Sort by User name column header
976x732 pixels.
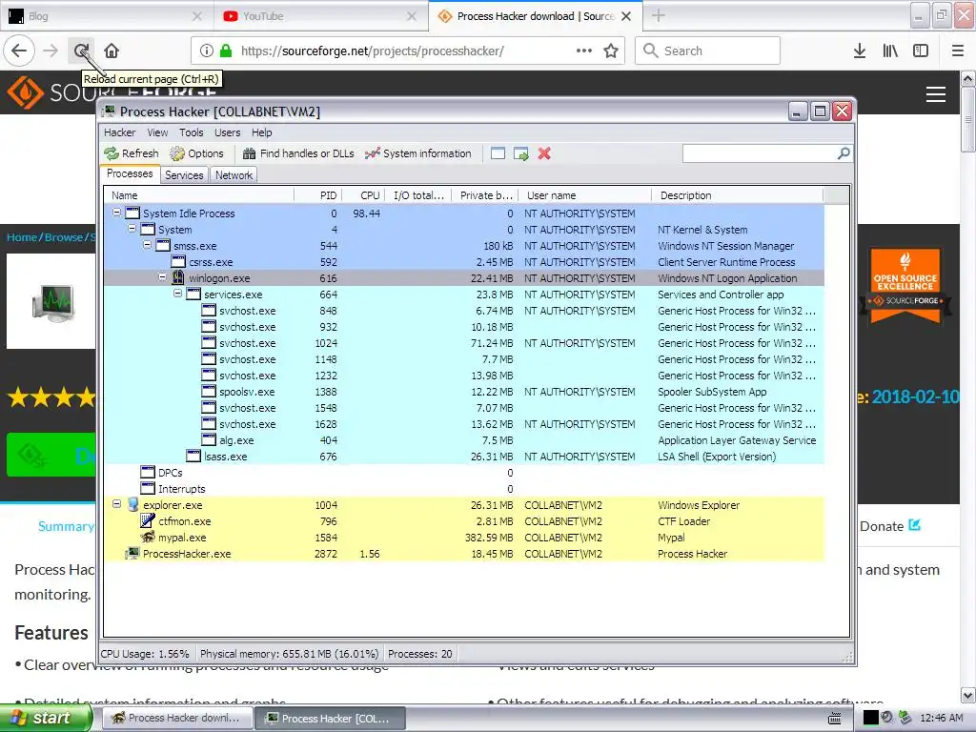[x=585, y=195]
